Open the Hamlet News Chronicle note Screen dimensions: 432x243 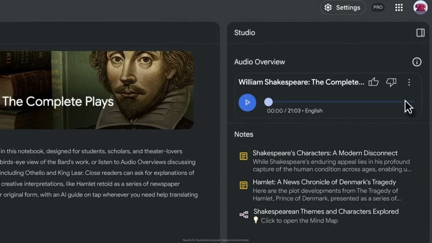coord(324,182)
